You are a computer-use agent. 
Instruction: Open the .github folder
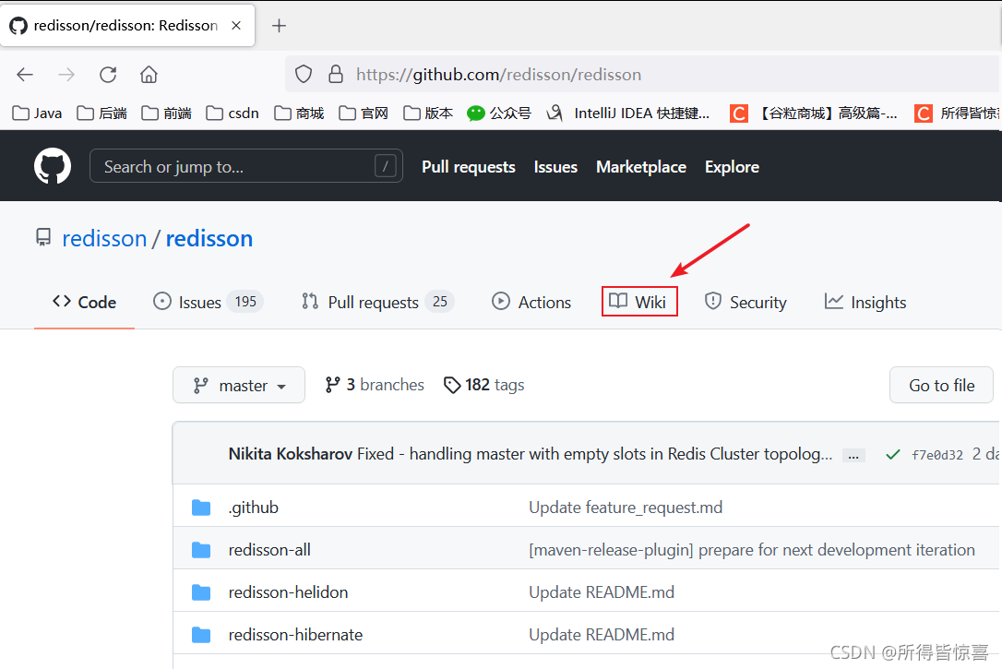coord(253,508)
